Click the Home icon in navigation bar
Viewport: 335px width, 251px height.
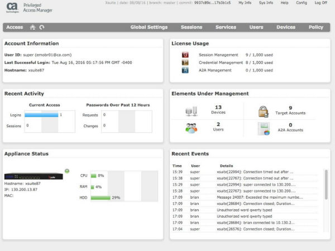(32, 27)
